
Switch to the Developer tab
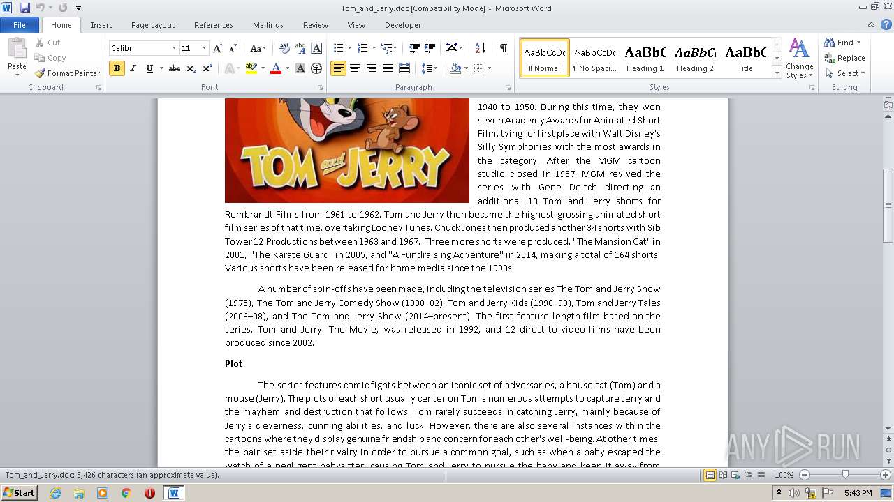coord(403,25)
